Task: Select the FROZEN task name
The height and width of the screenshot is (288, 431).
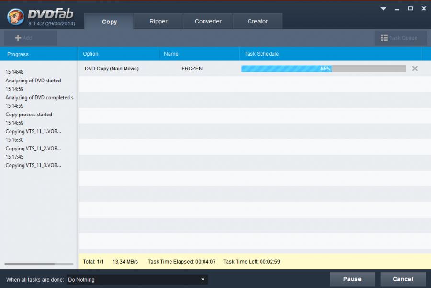Action: coord(192,69)
